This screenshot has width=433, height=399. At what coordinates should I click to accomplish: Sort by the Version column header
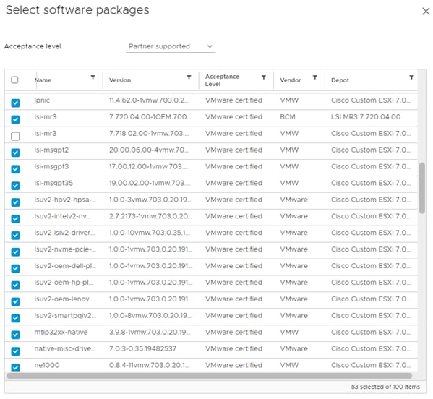120,80
